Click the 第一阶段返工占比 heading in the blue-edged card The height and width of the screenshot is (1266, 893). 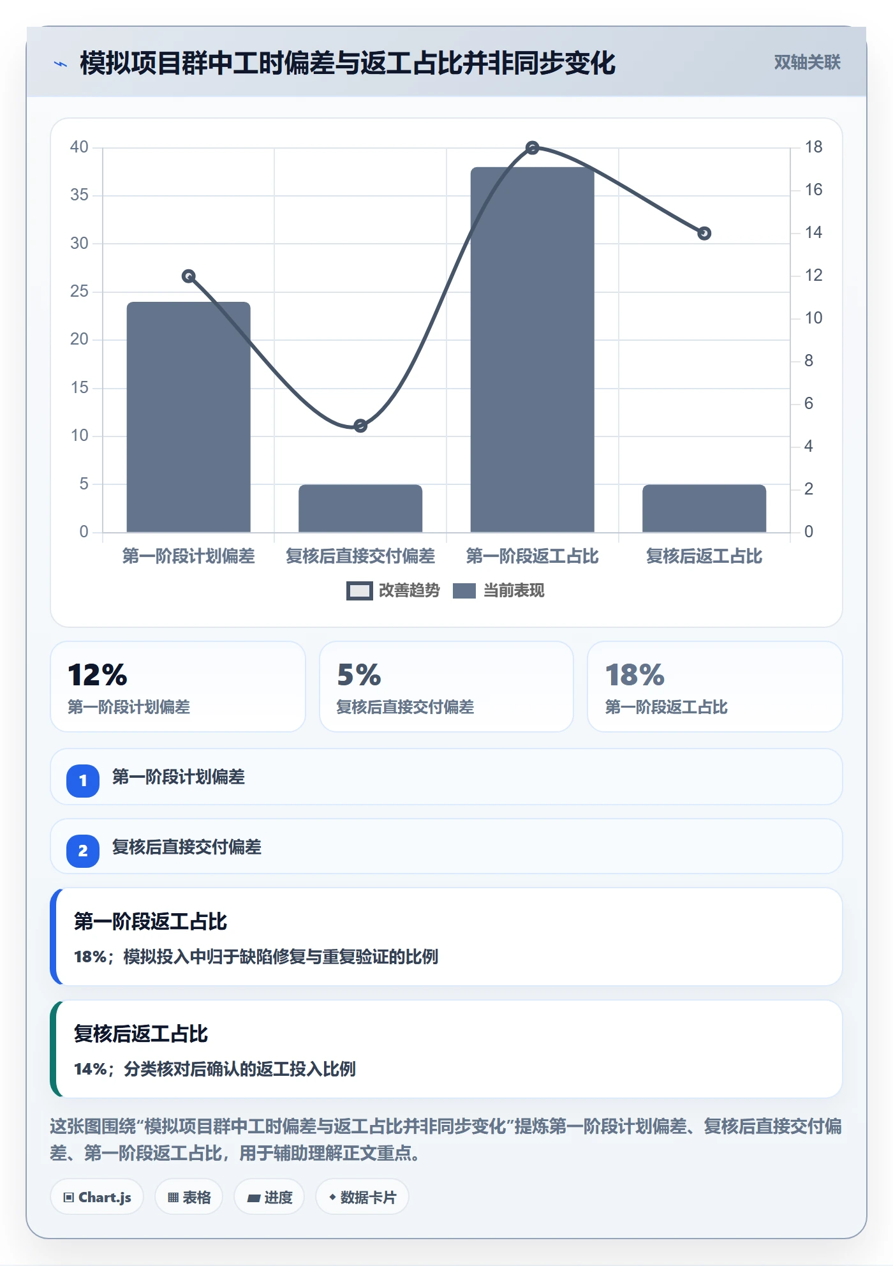pyautogui.click(x=151, y=921)
